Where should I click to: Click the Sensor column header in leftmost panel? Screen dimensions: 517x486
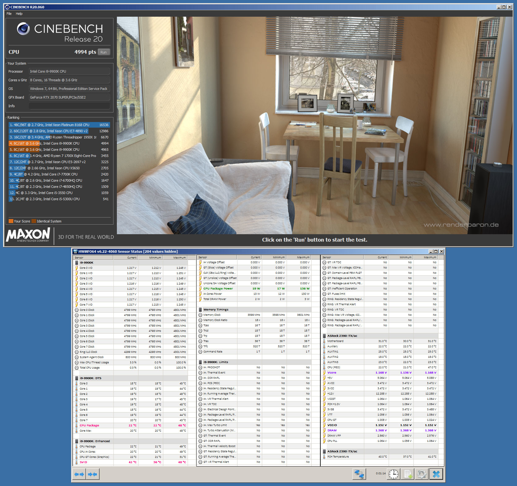click(x=93, y=258)
